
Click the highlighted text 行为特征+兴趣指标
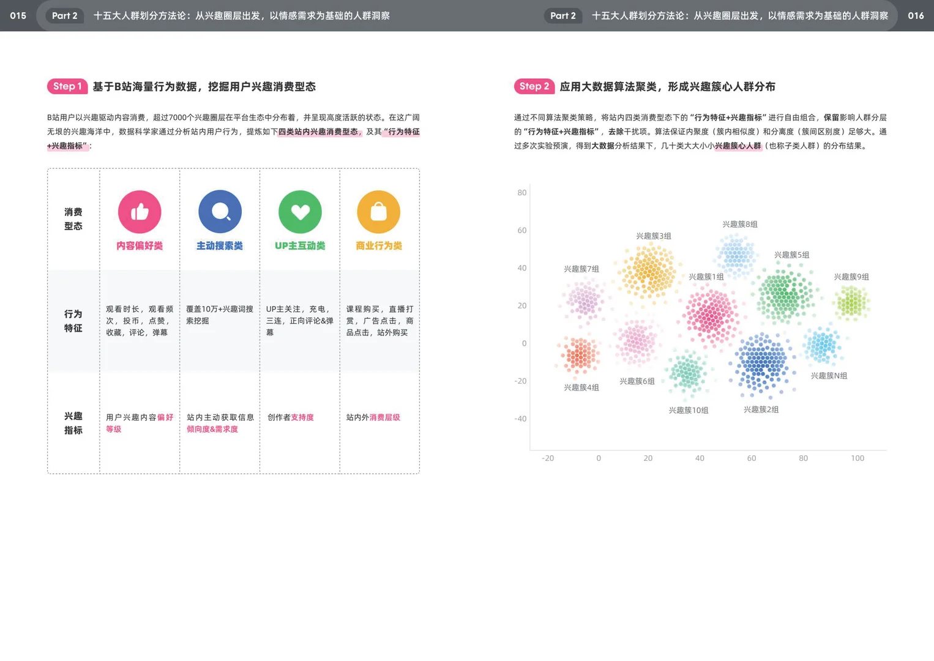pyautogui.click(x=401, y=132)
